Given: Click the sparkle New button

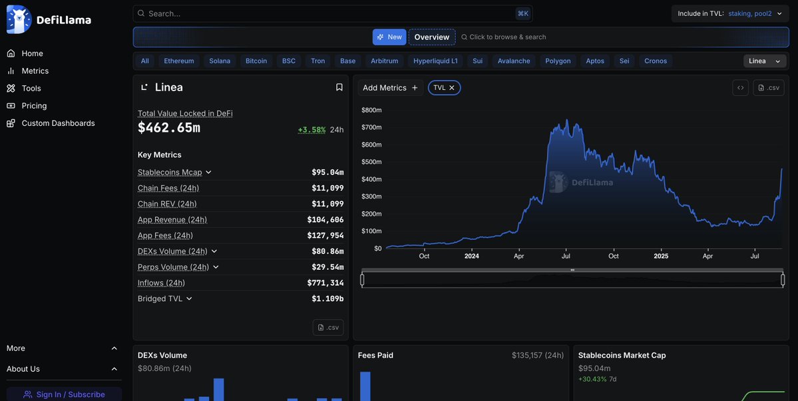Looking at the screenshot, I should pos(389,37).
